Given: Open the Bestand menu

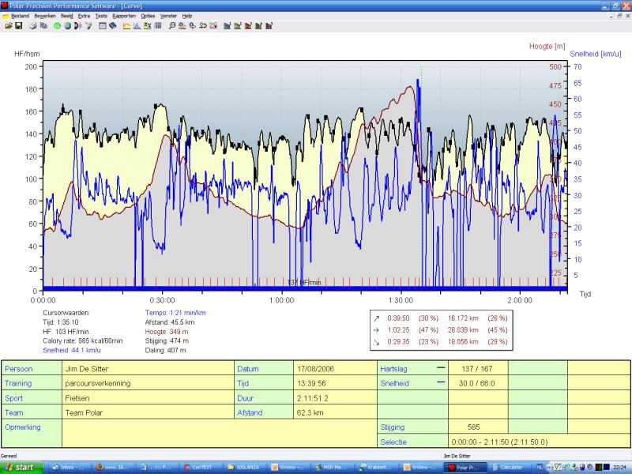Looking at the screenshot, I should pyautogui.click(x=21, y=16).
